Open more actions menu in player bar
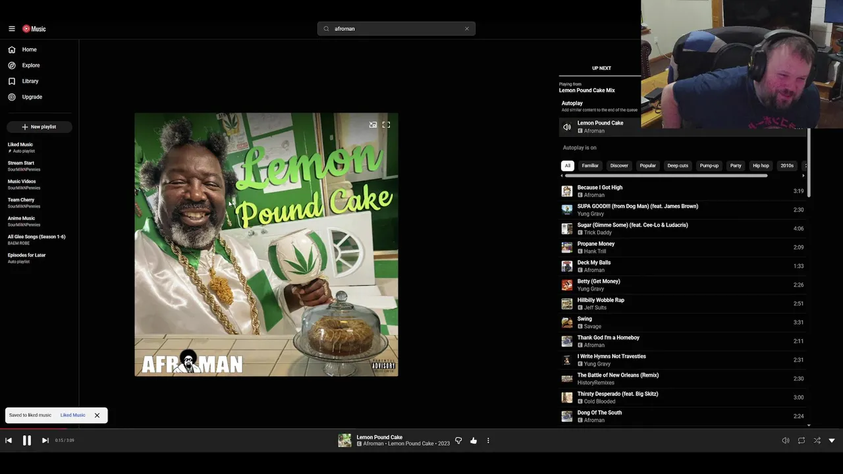The height and width of the screenshot is (474, 843). tap(488, 440)
